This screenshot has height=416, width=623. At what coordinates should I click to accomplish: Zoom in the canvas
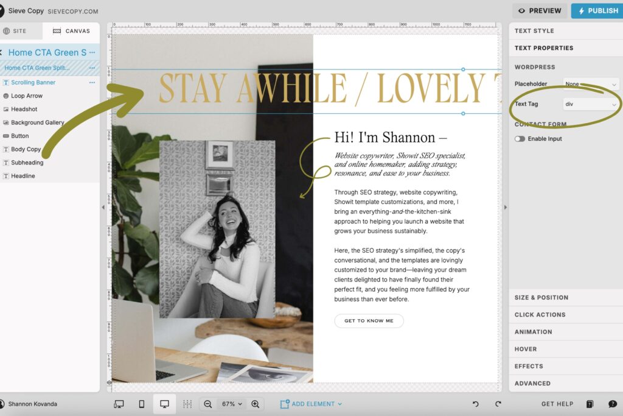[x=256, y=404]
